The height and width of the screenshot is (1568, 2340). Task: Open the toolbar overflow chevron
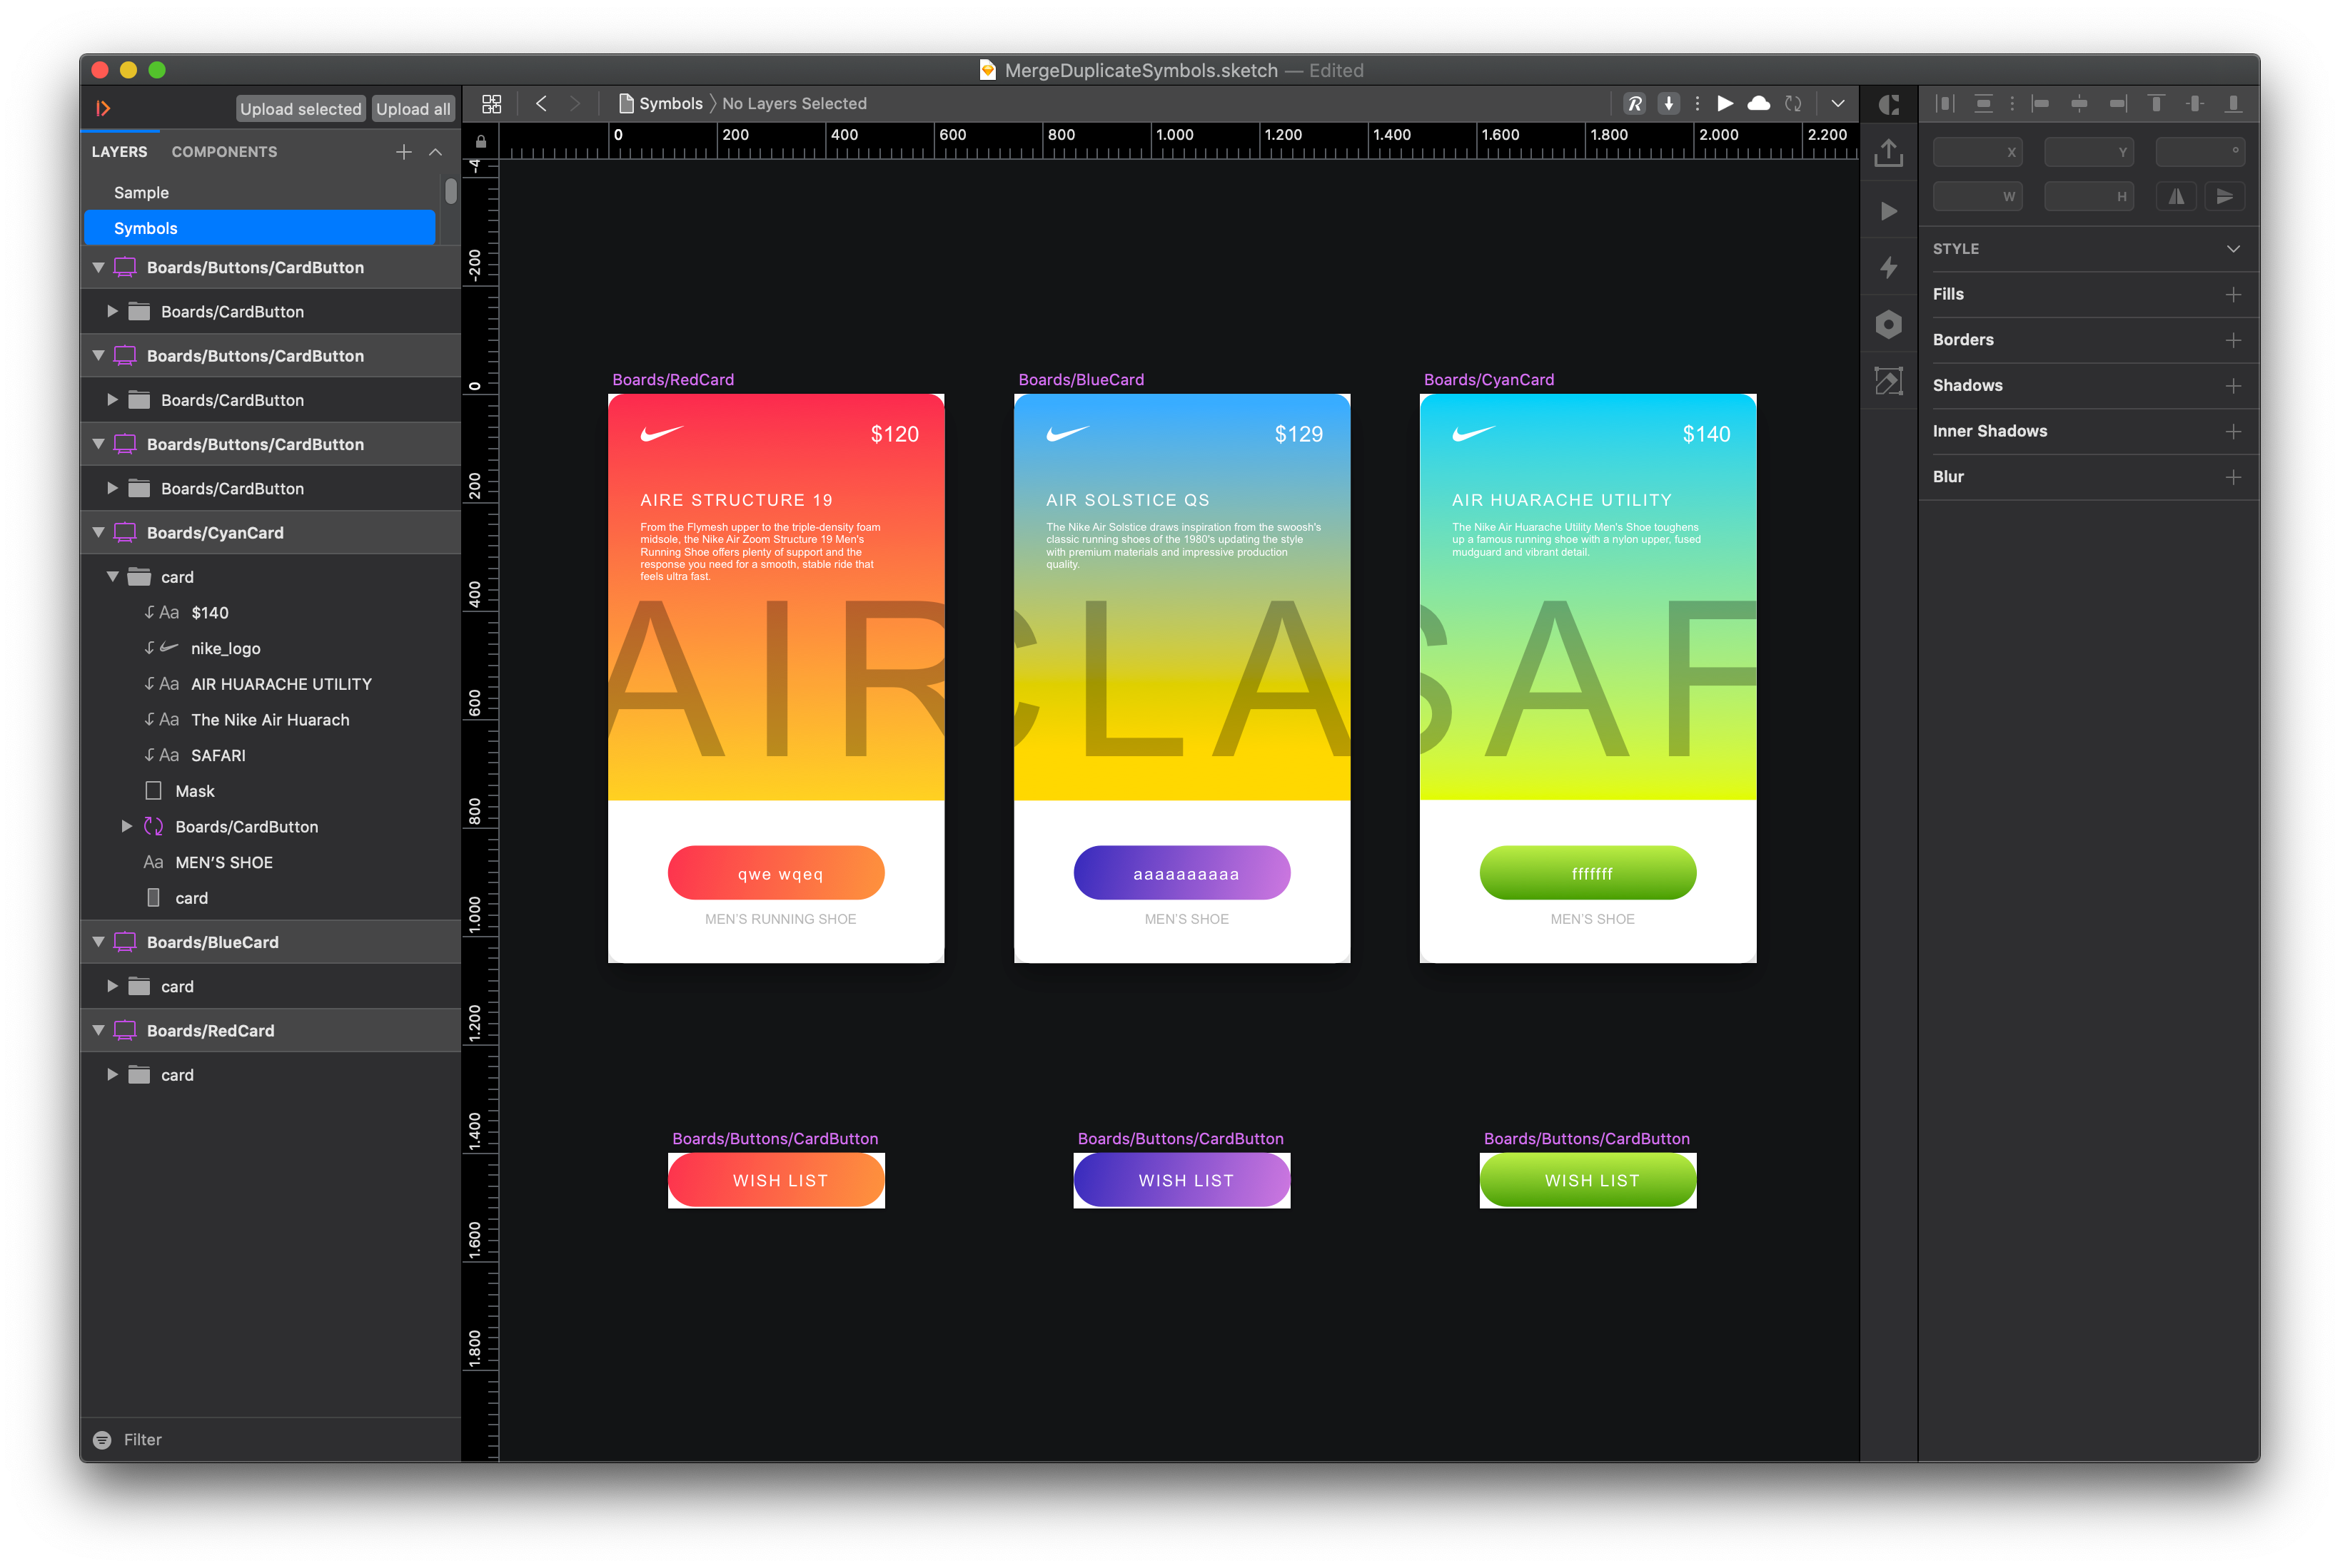[x=1837, y=104]
